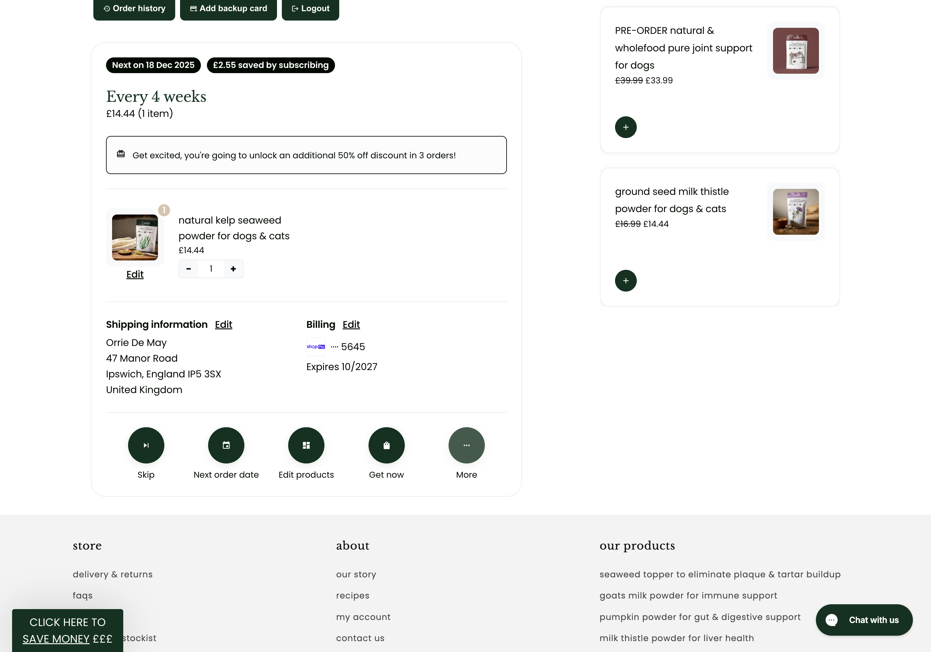Open Order history
Screen dimensions: 931x652
tap(134, 8)
